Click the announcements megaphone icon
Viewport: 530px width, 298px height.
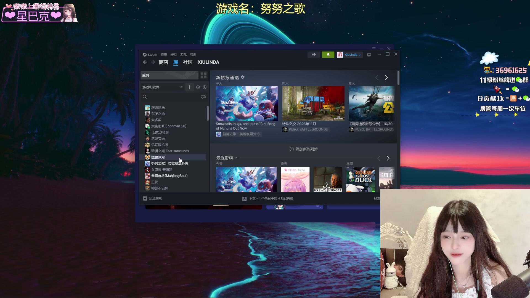(x=314, y=55)
